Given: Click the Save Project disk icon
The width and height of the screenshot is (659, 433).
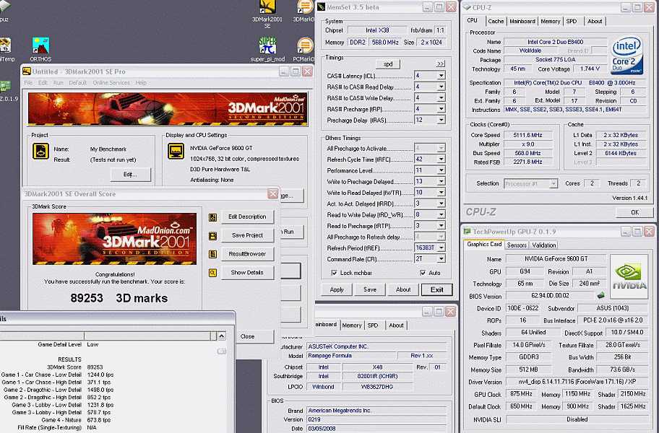Looking at the screenshot, I should point(212,236).
